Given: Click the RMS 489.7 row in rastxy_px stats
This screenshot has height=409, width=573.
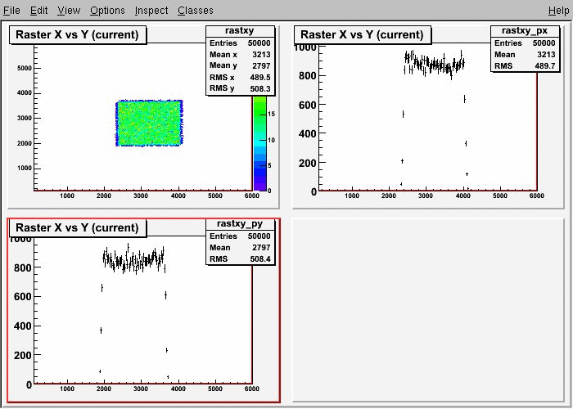Looking at the screenshot, I should tap(525, 65).
